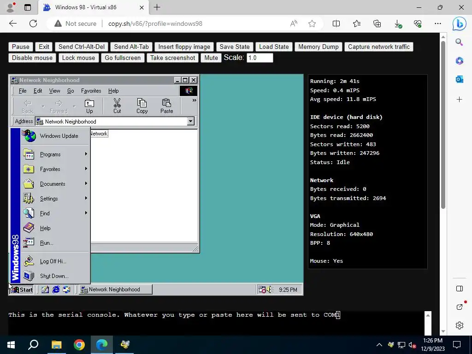Open the Find submenu
Viewport: 472px width, 354px height.
(55, 213)
